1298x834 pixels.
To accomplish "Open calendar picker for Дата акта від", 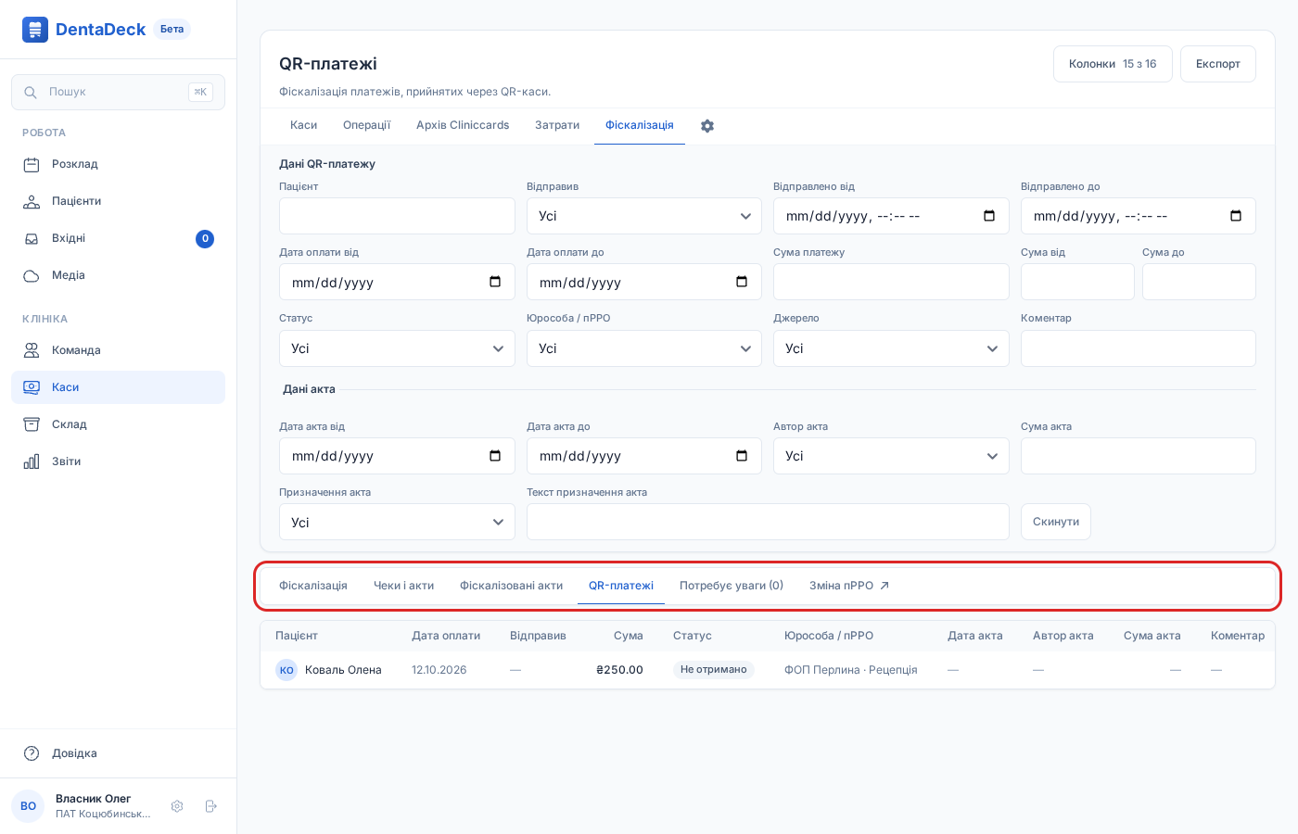I will point(495,456).
